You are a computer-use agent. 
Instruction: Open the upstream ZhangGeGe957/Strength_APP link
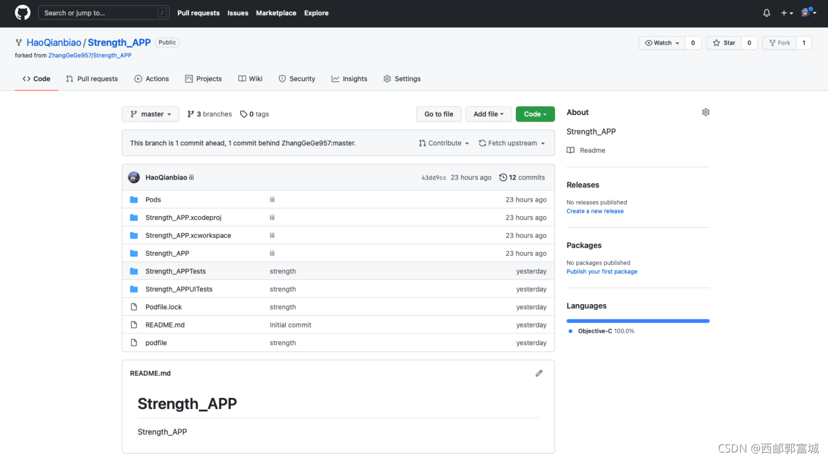pyautogui.click(x=90, y=55)
